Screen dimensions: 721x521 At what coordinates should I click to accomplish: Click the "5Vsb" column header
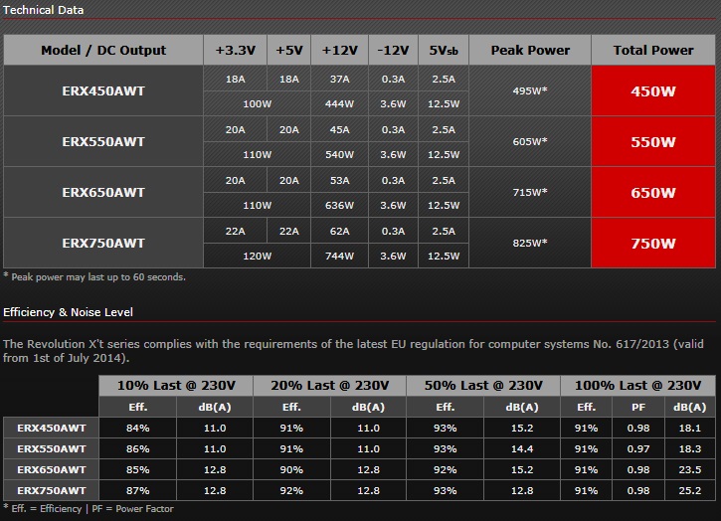[444, 50]
